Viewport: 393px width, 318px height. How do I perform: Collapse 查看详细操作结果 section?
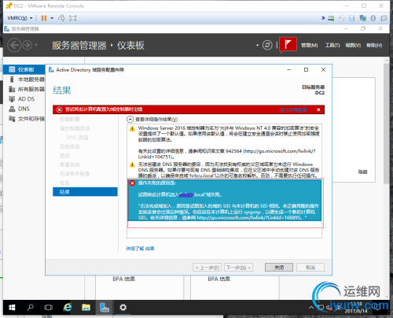pos(130,120)
